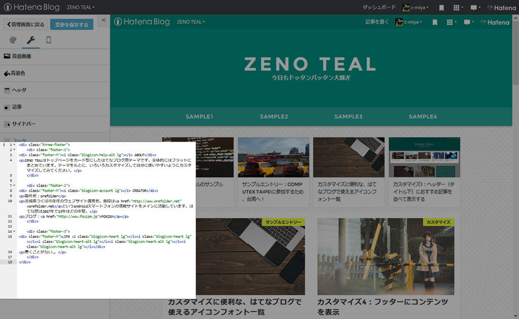The height and width of the screenshot is (319, 519).
Task: Expand the ヘッダ section
Action: point(55,90)
